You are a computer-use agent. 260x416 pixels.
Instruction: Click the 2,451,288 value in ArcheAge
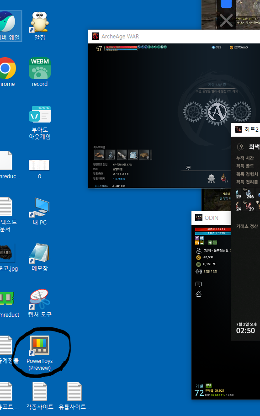(121, 174)
